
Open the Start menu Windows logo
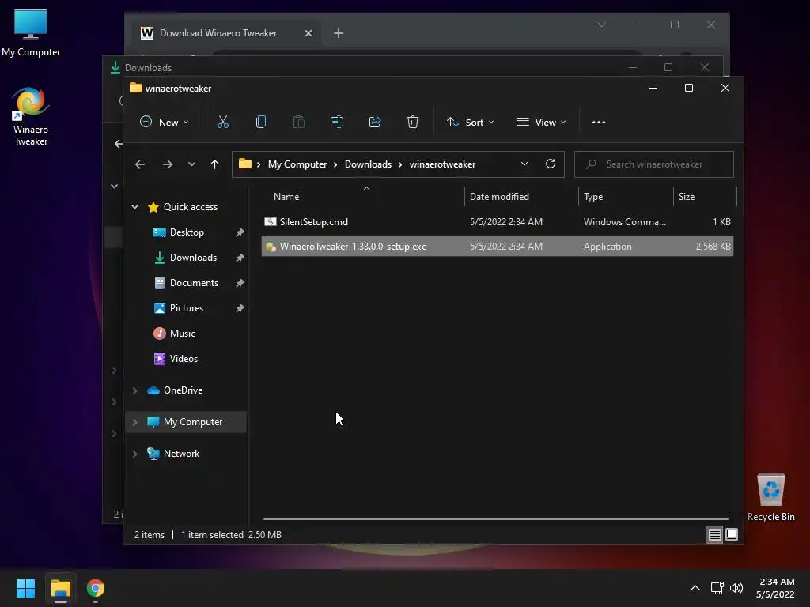tap(25, 588)
